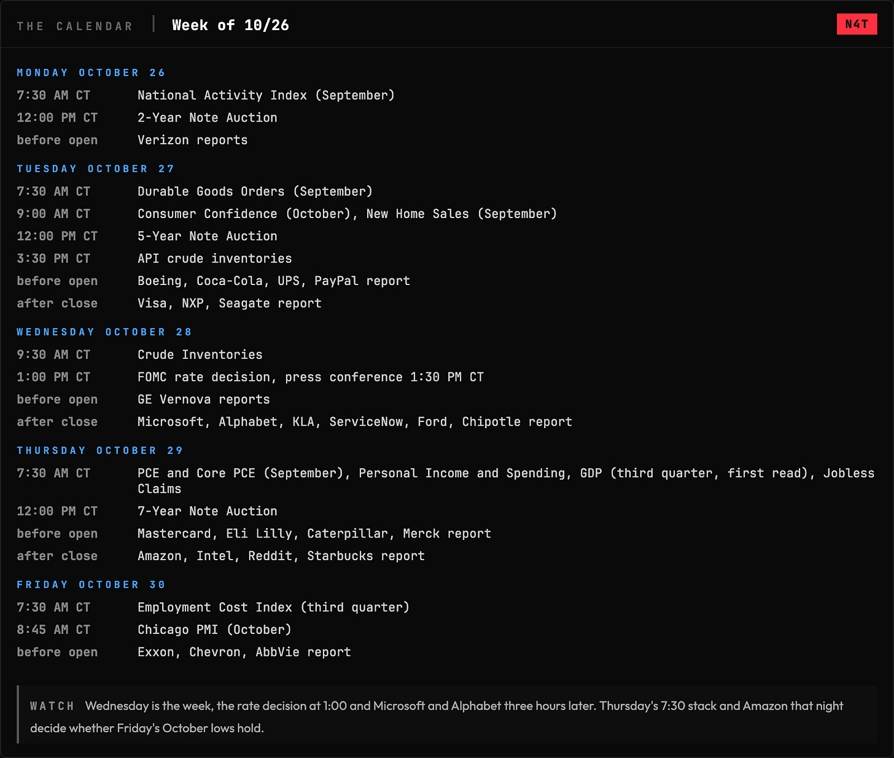The width and height of the screenshot is (894, 758).
Task: Select the 'FRIDAY OCTOBER 30' heading
Action: coord(91,585)
